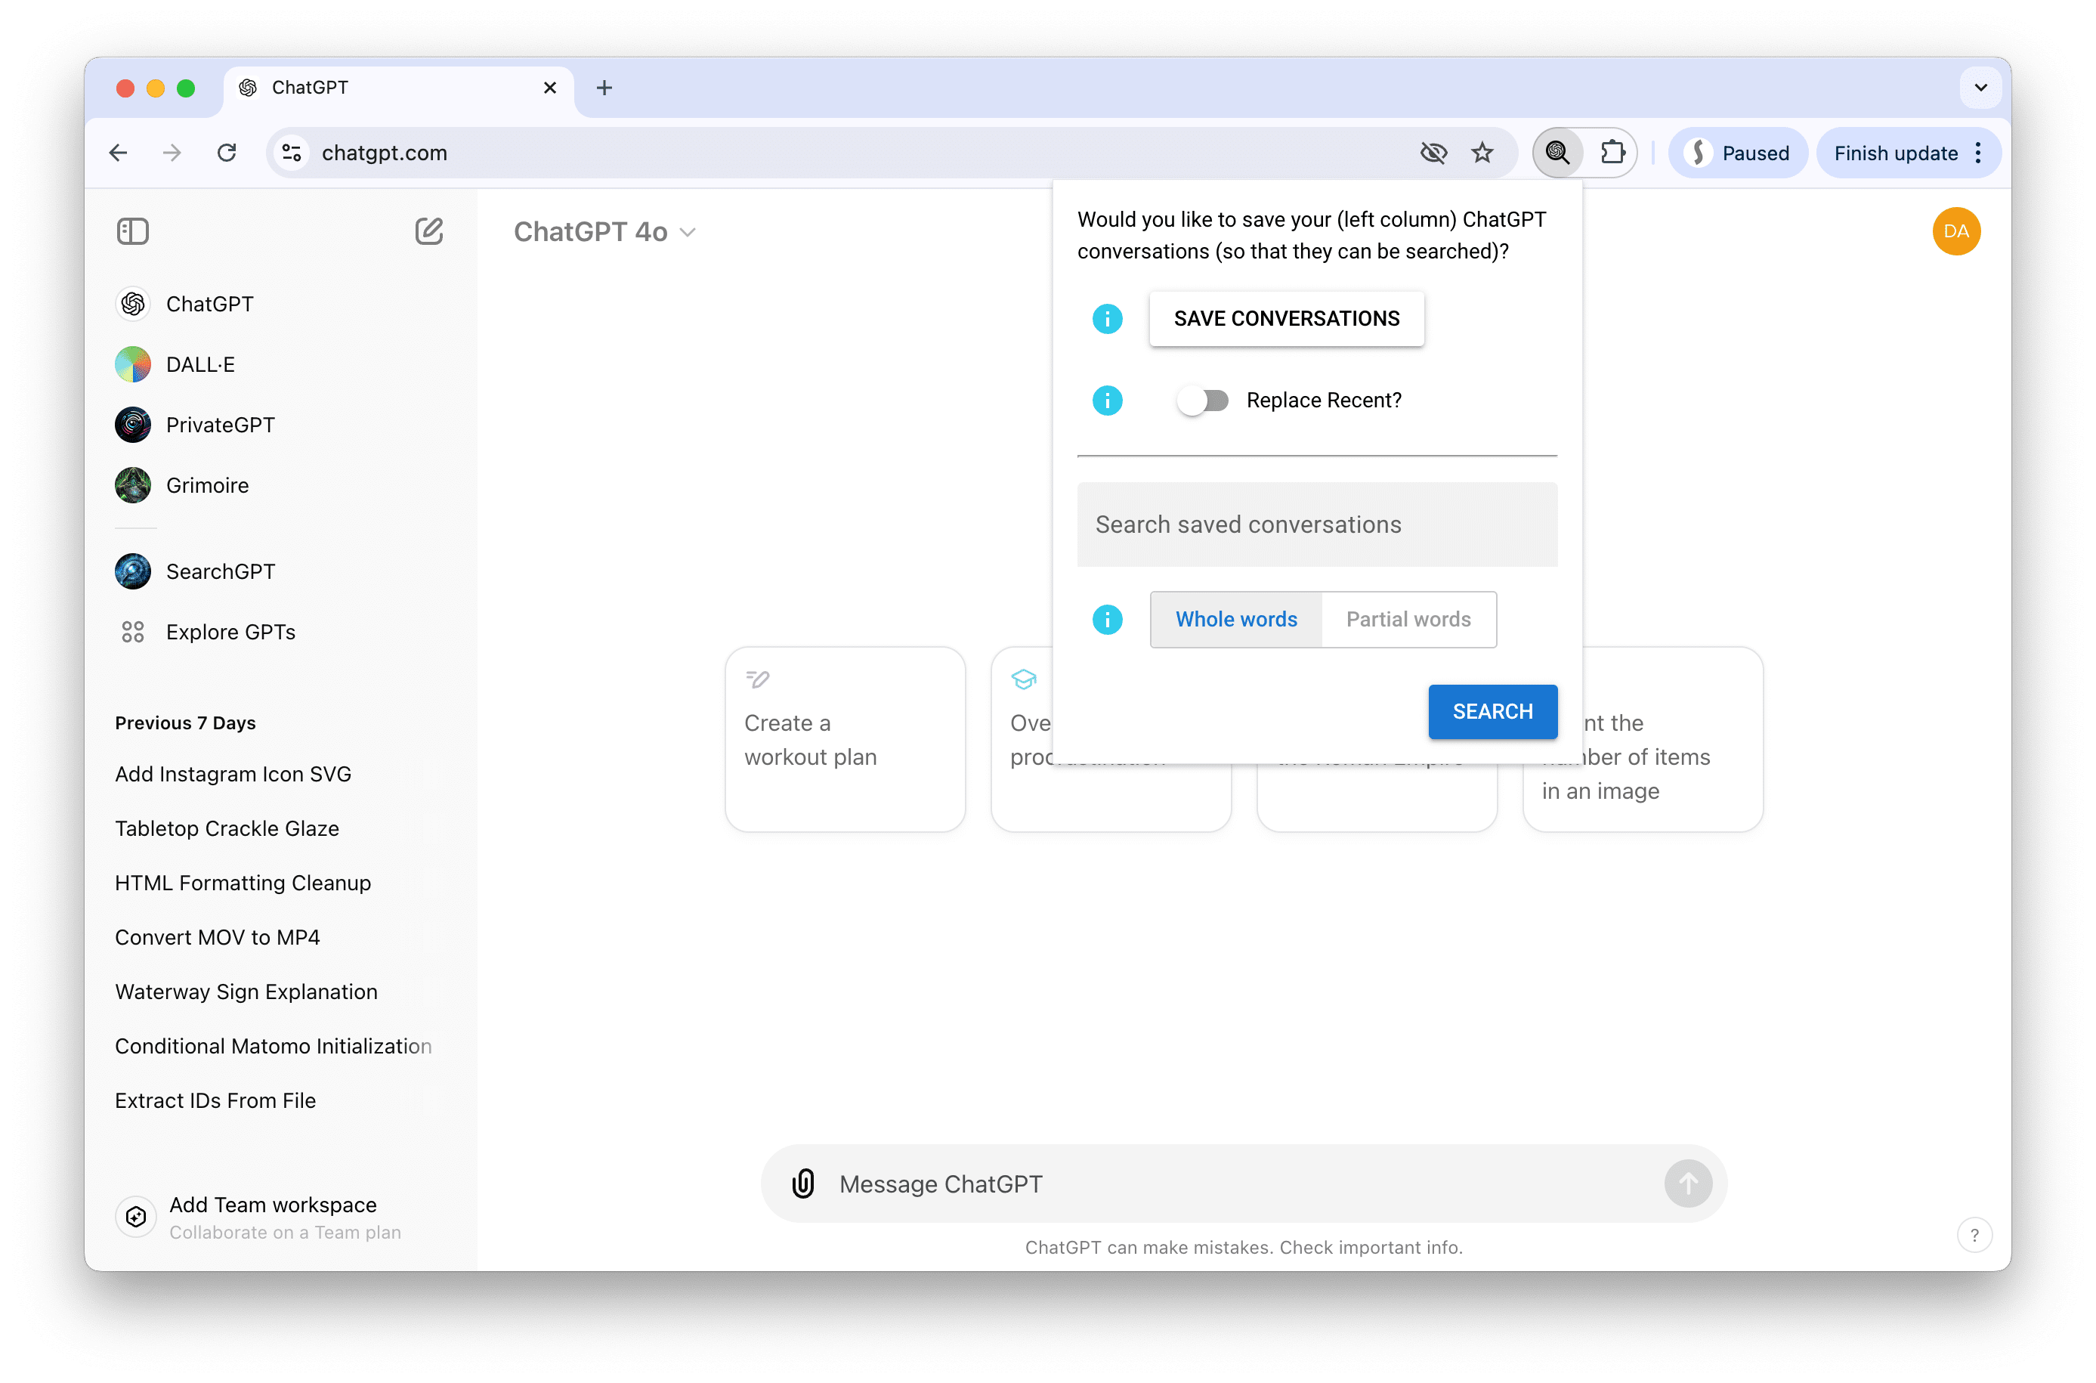This screenshot has width=2096, height=1383.
Task: Open the help question mark button
Action: click(x=1974, y=1235)
